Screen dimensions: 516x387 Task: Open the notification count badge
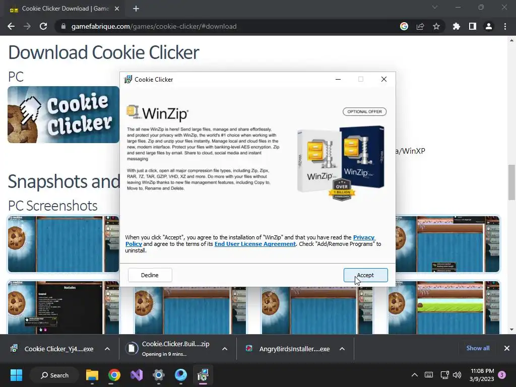tap(502, 375)
